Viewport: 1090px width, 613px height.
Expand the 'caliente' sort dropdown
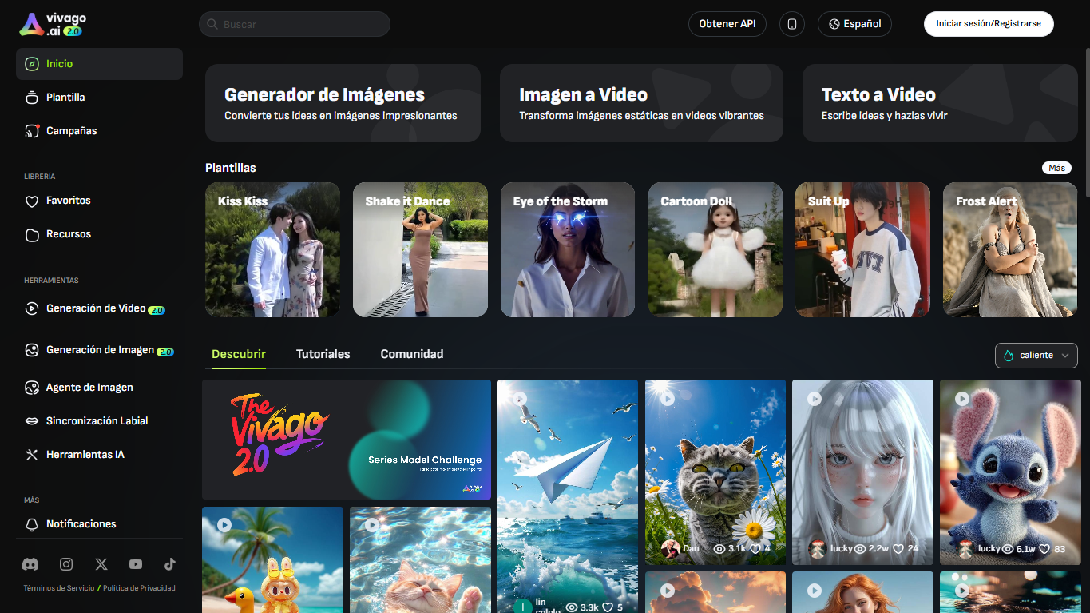(1036, 356)
